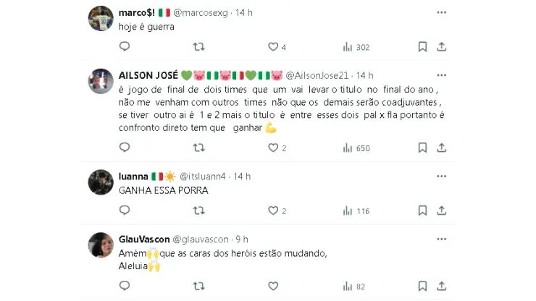Reply to AILSON JOSÉ's tweet

tap(125, 148)
